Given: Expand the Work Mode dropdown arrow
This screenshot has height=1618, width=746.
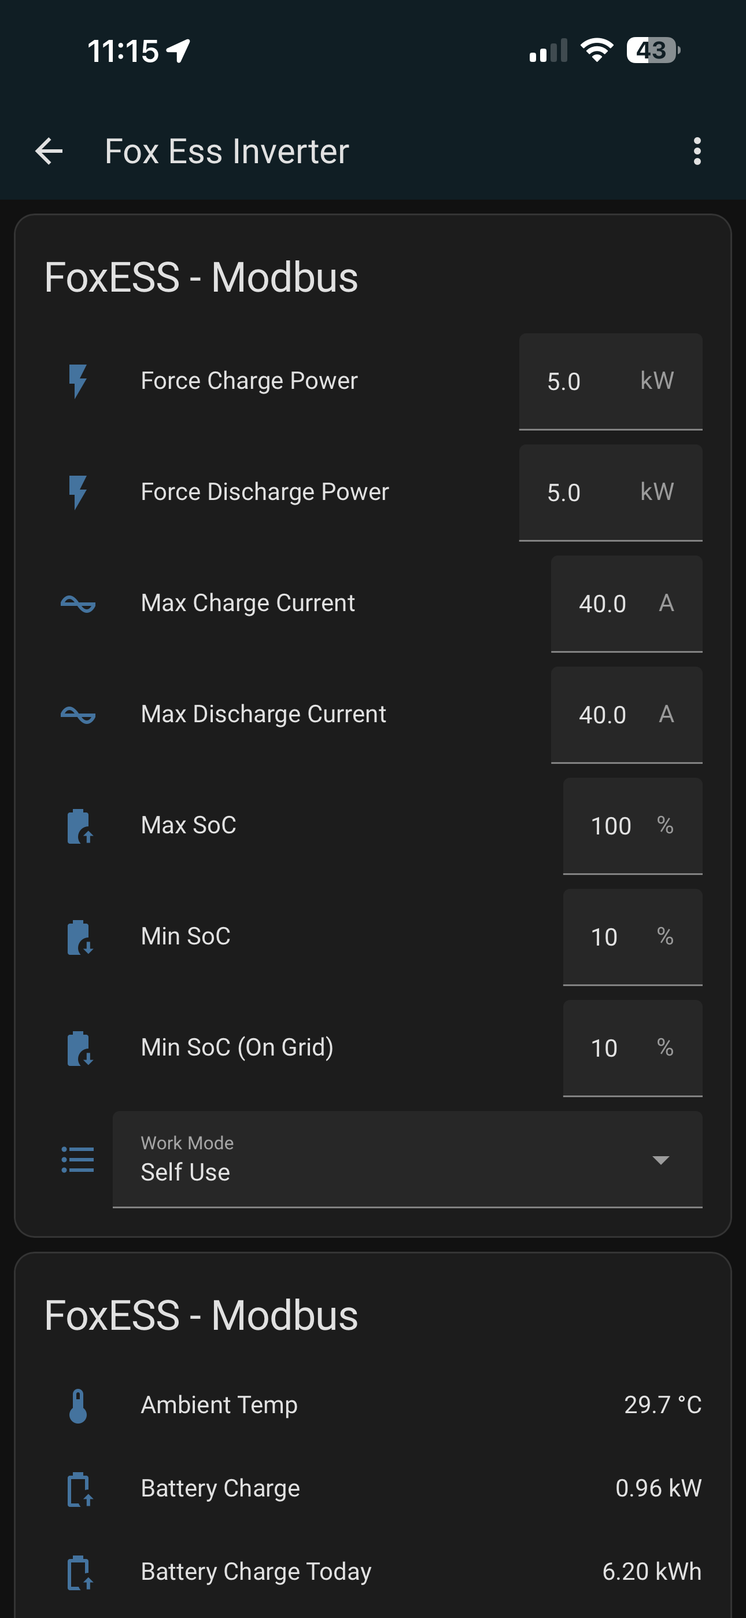Looking at the screenshot, I should coord(660,1160).
